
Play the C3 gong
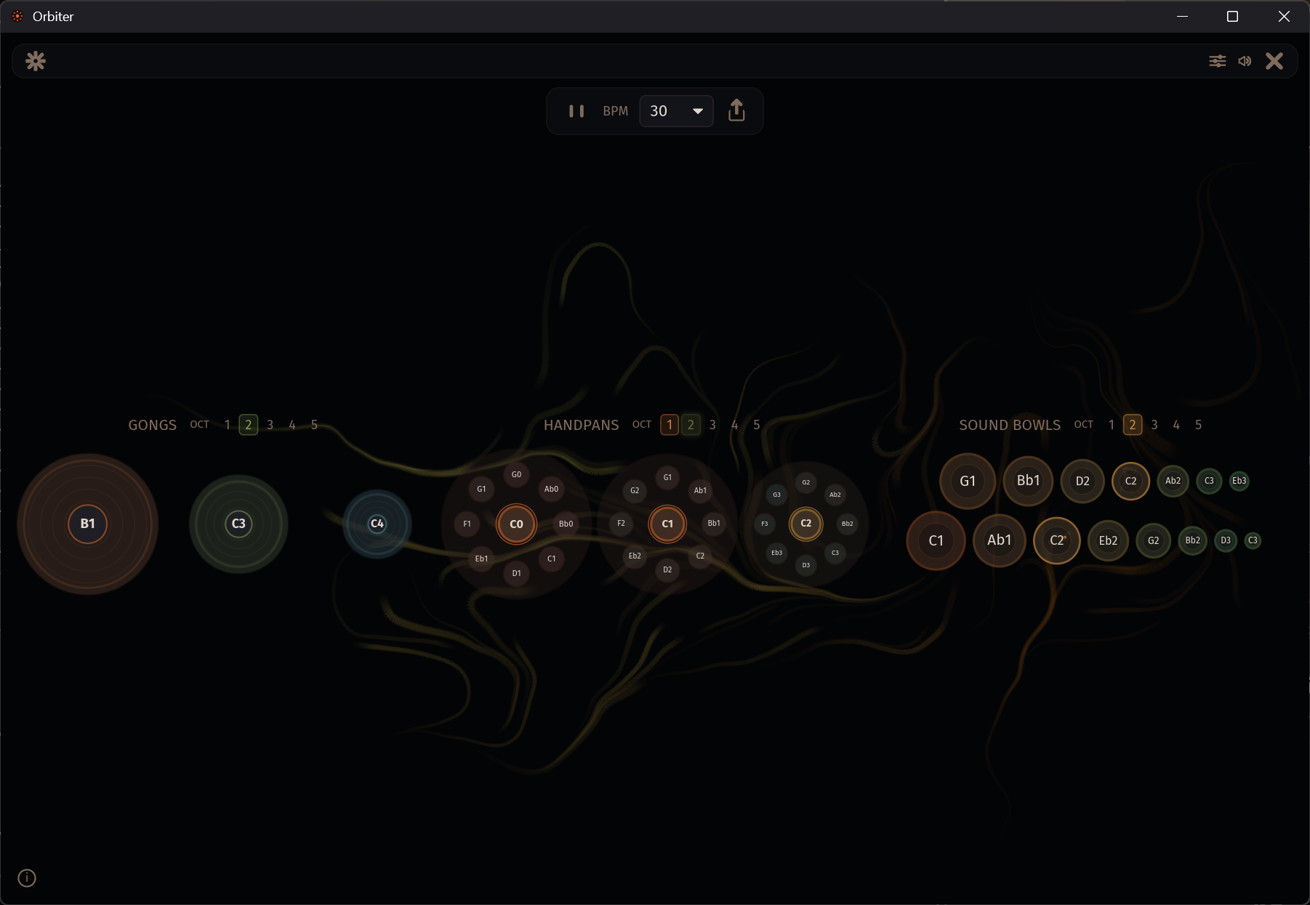pyautogui.click(x=238, y=524)
